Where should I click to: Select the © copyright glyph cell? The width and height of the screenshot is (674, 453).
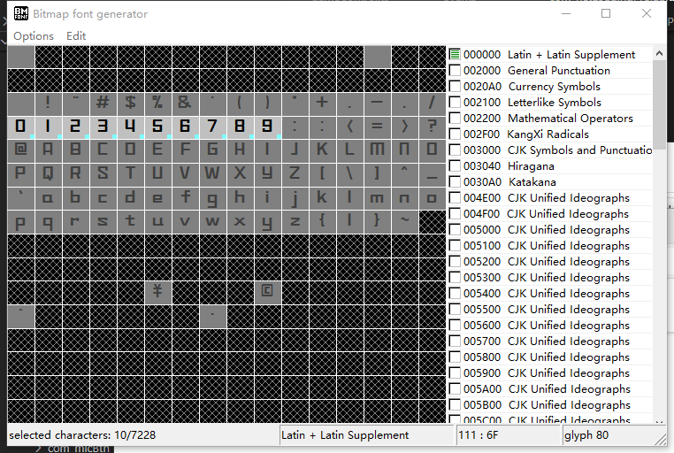pyautogui.click(x=268, y=292)
